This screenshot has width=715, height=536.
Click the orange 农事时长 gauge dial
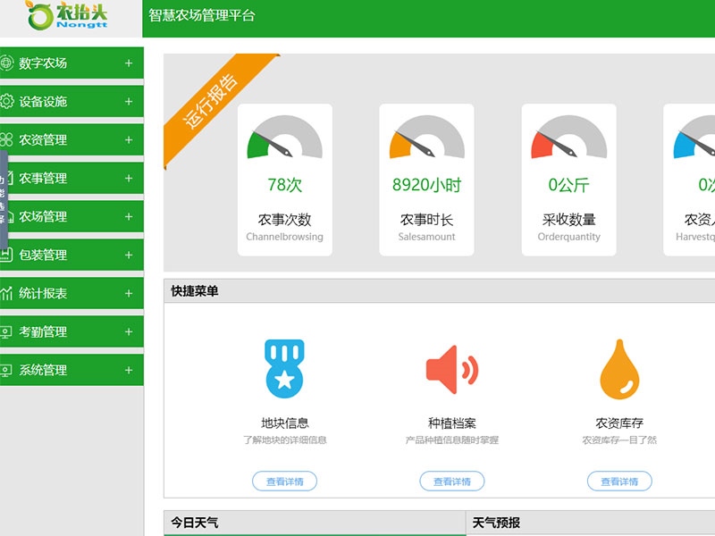[x=426, y=138]
